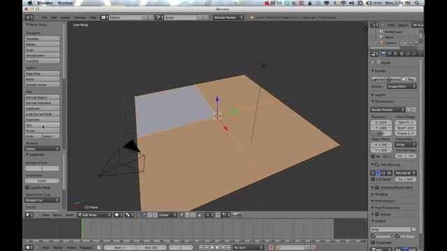This screenshot has width=447, height=251.
Task: Open the Render menu in Blender header
Action: 65,17
